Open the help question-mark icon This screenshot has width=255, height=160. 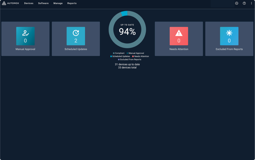[244, 3]
